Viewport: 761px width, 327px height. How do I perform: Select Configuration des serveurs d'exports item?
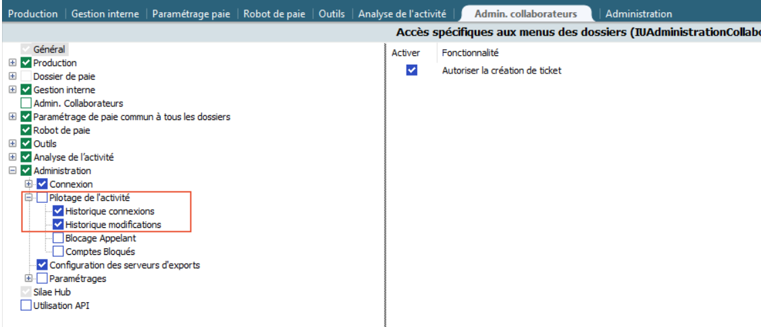[x=124, y=265]
